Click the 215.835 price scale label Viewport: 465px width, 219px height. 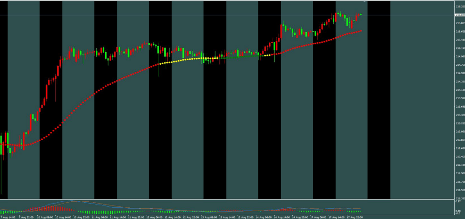pos(460,23)
